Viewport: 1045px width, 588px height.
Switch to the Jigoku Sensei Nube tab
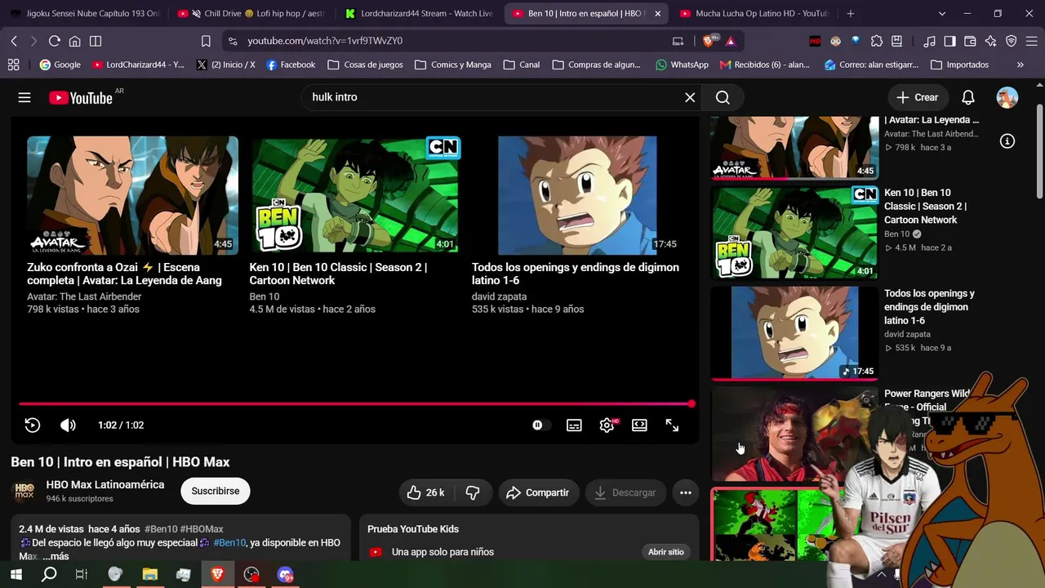[86, 14]
